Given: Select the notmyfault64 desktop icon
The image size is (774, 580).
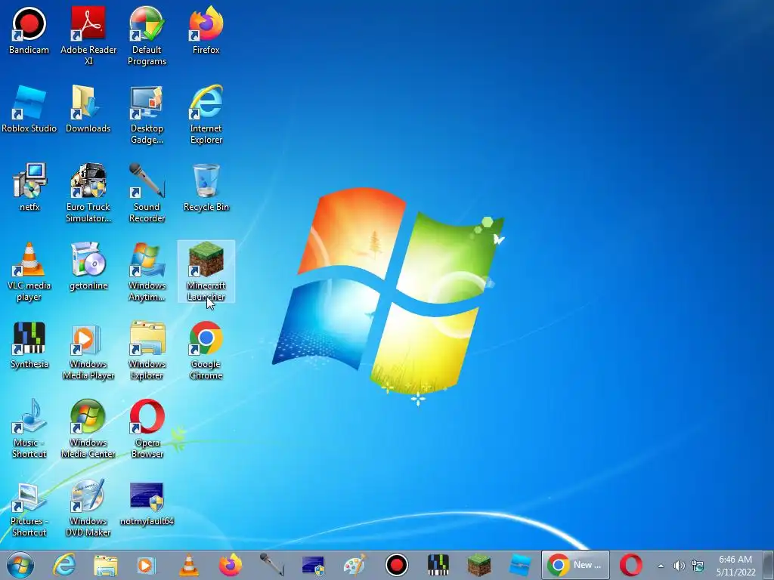Looking at the screenshot, I should tap(147, 502).
